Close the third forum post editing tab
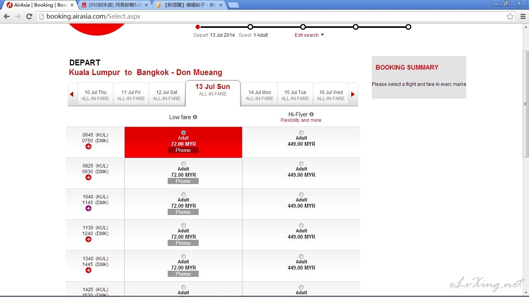Viewport: 529px width, 297px height. (221, 5)
